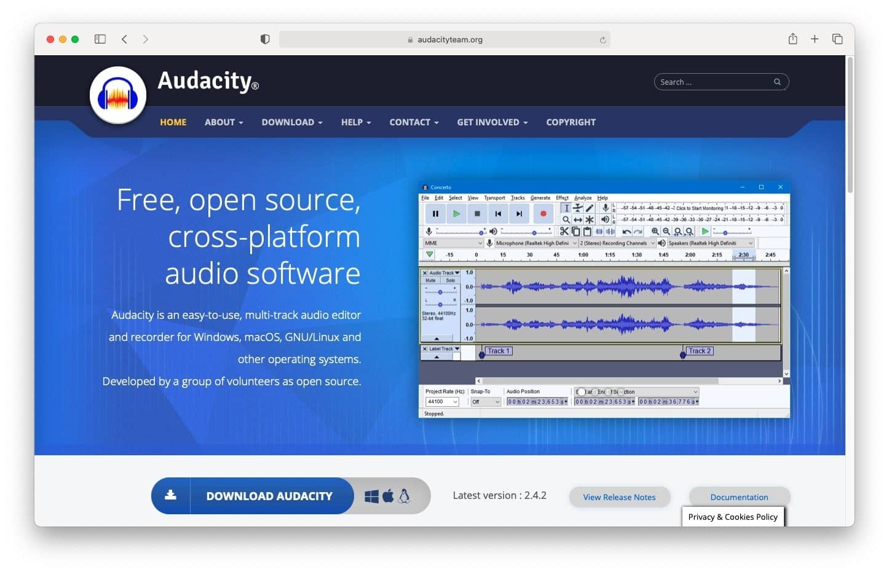Go to COPYRIGHT nav link

coord(571,122)
